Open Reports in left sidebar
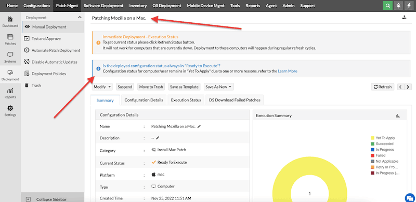The height and width of the screenshot is (202, 416). point(10,93)
